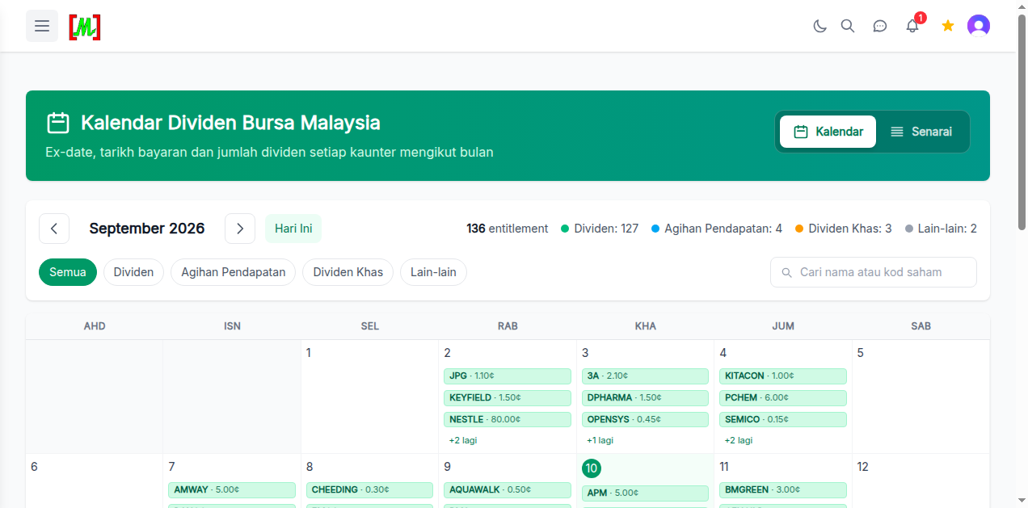Viewport: 1028px width, 508px height.
Task: Click the grey Lain-lain: 2 legend
Action: click(x=941, y=229)
